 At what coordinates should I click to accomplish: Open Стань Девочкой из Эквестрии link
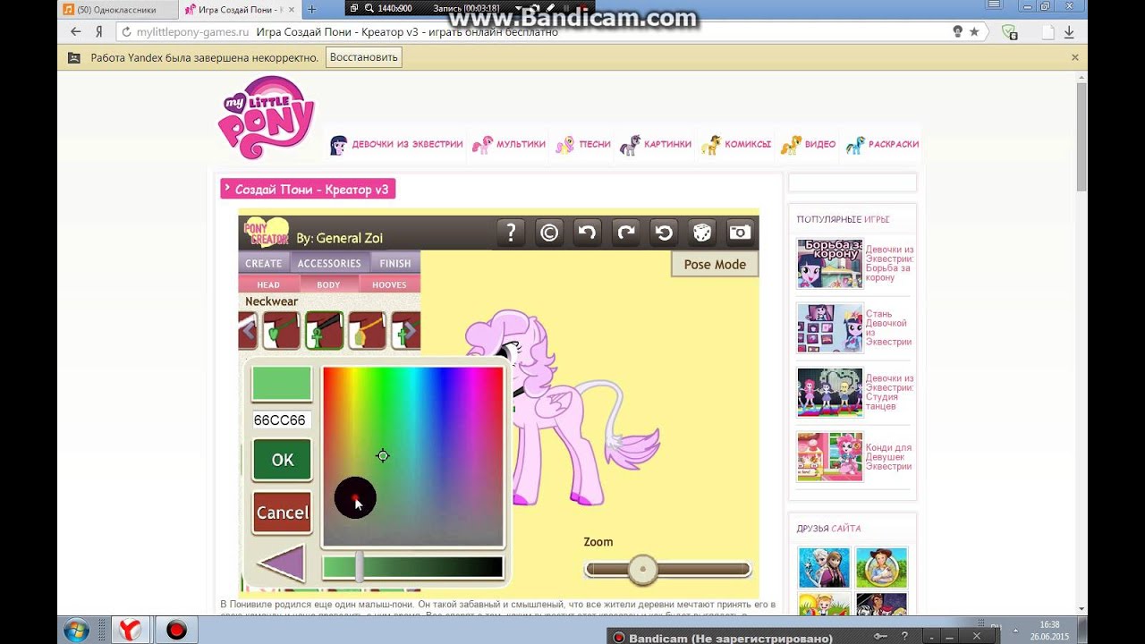888,328
